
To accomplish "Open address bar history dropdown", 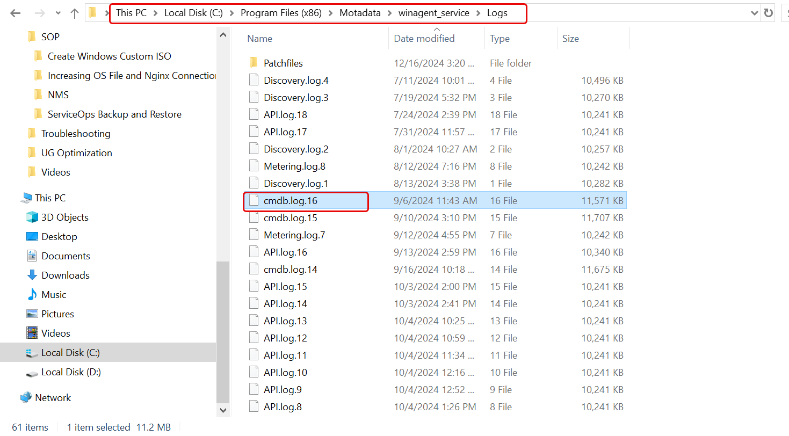I will click(754, 13).
